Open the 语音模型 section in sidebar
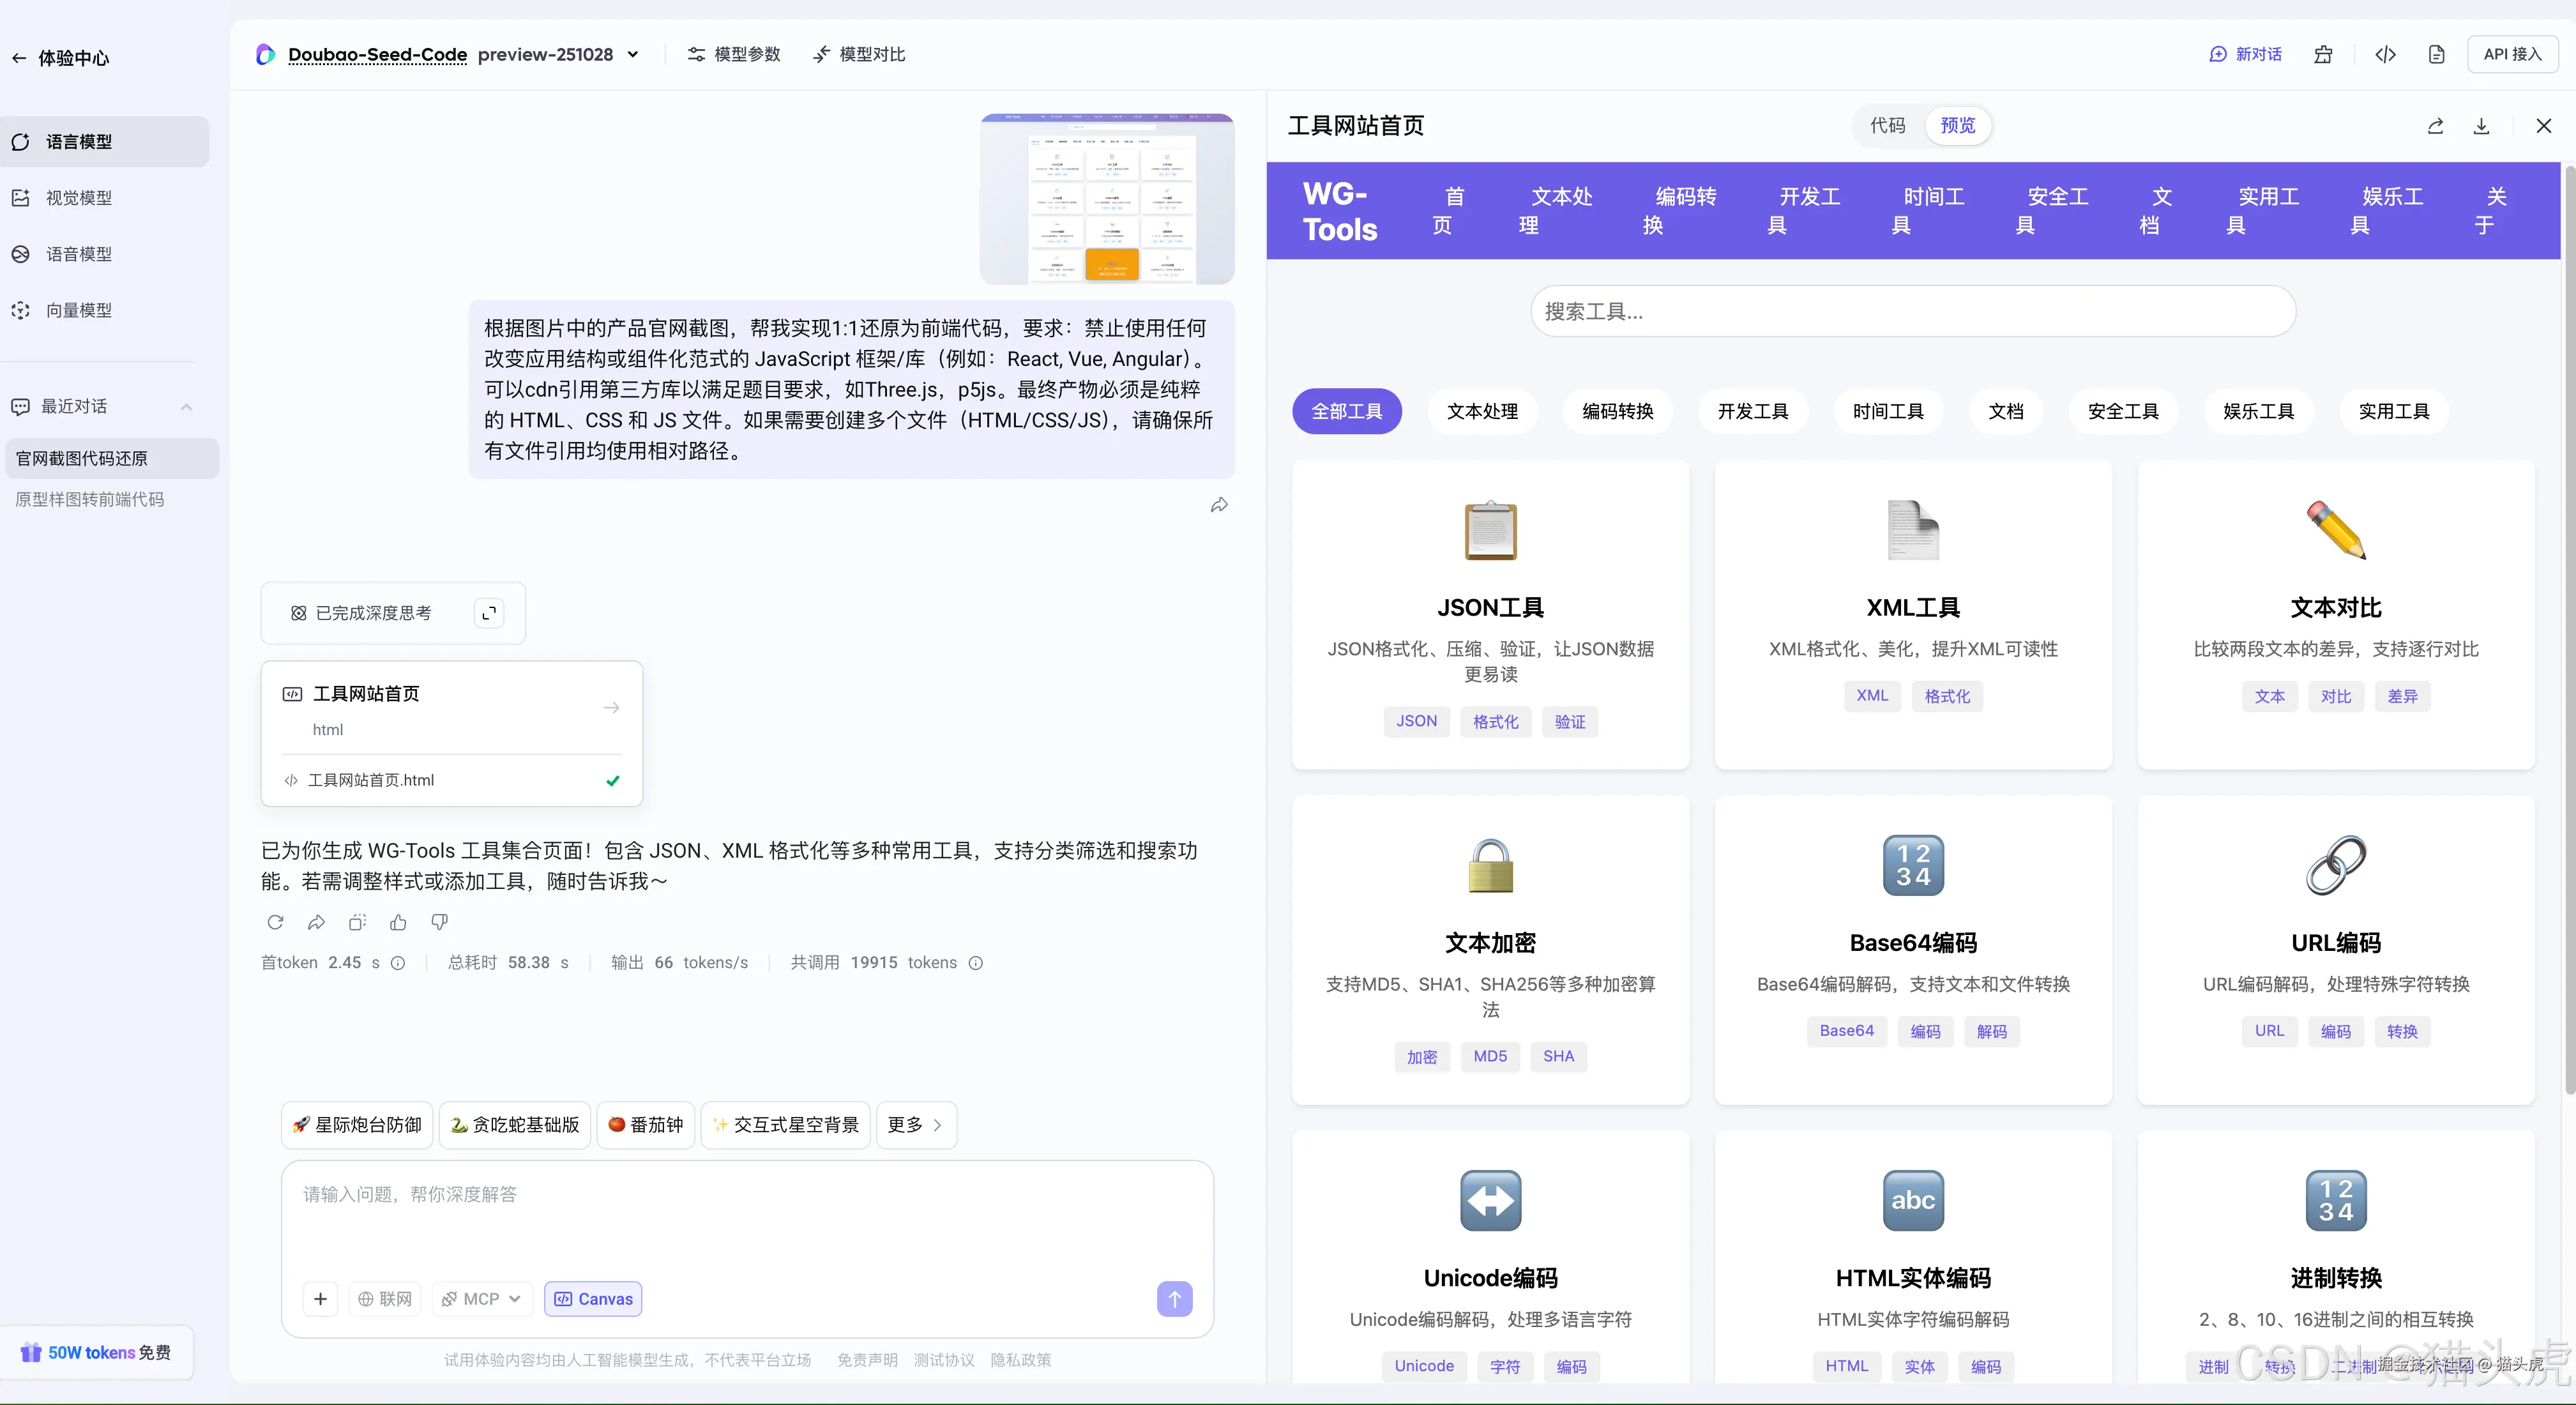Viewport: 2576px width, 1405px height. (x=78, y=253)
